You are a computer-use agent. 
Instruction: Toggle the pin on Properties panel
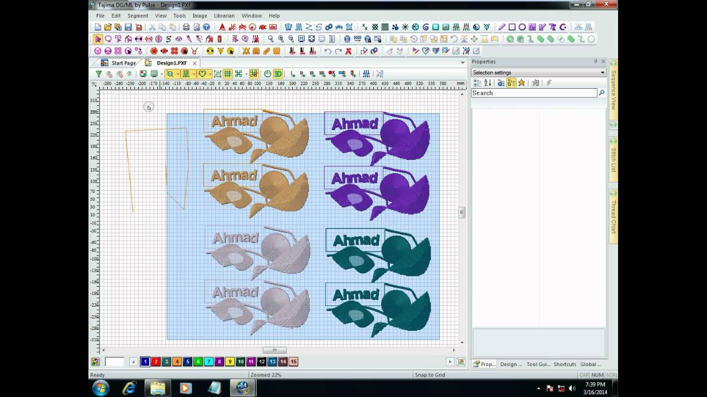[x=595, y=61]
